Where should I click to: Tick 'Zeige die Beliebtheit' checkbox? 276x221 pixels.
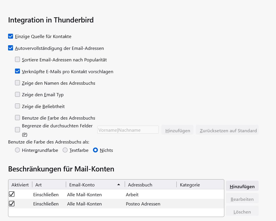pyautogui.click(x=18, y=106)
